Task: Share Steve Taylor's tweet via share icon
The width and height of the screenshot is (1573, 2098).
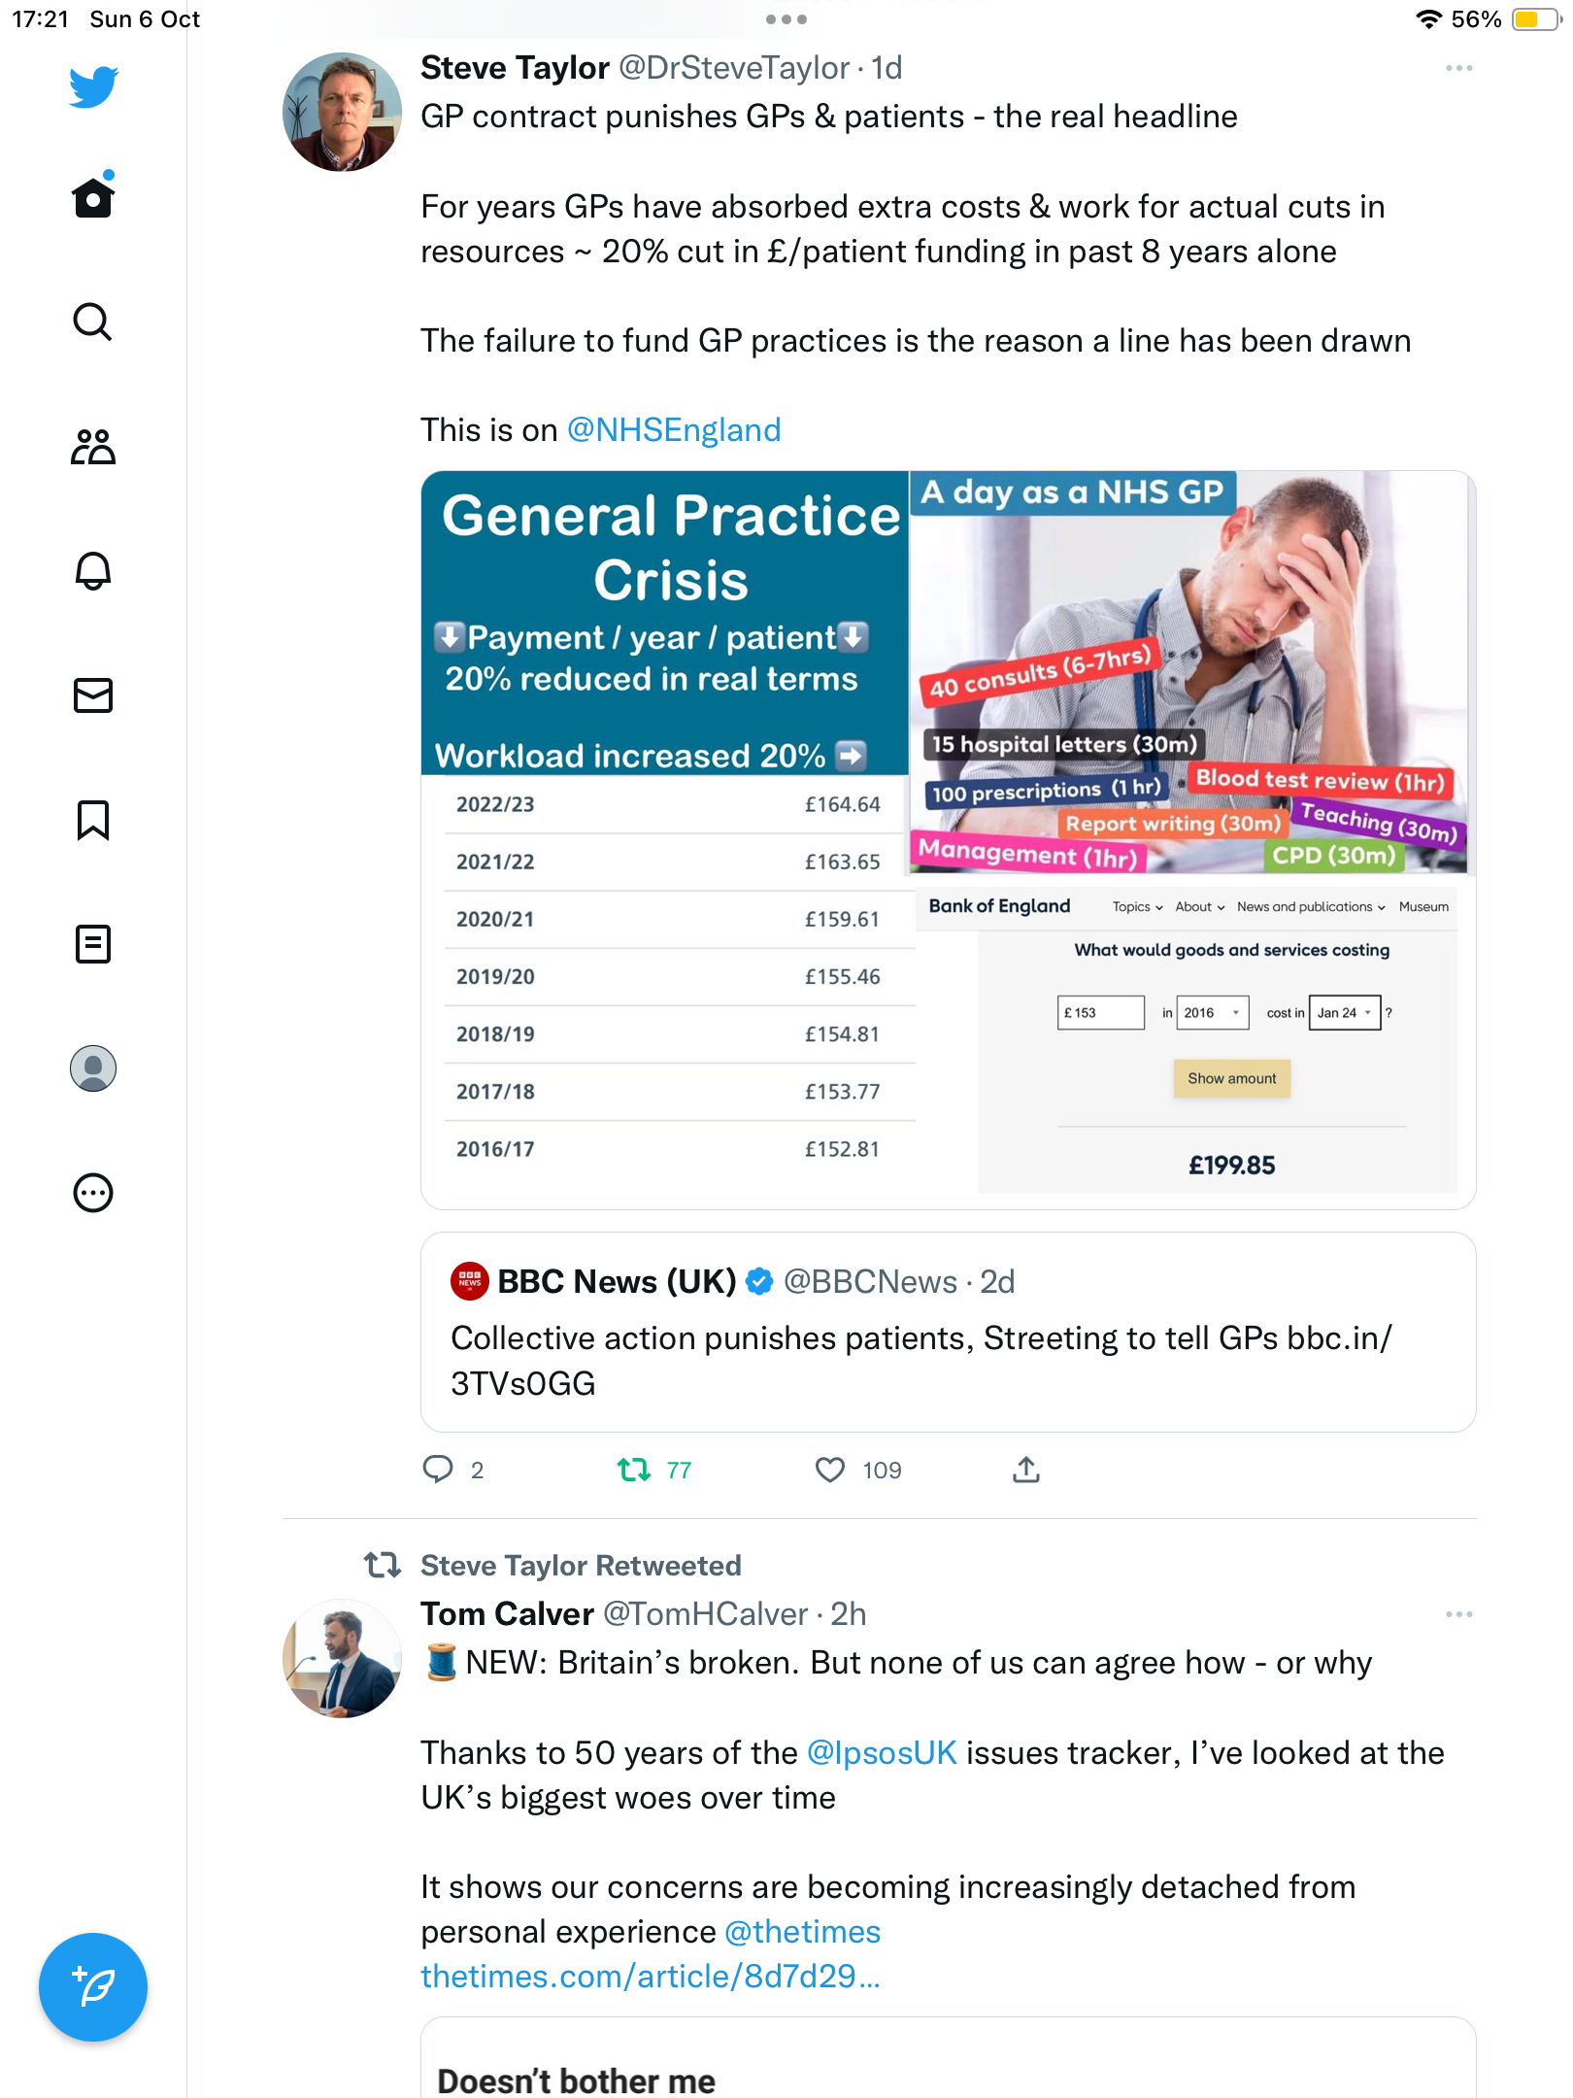Action: [1026, 1470]
